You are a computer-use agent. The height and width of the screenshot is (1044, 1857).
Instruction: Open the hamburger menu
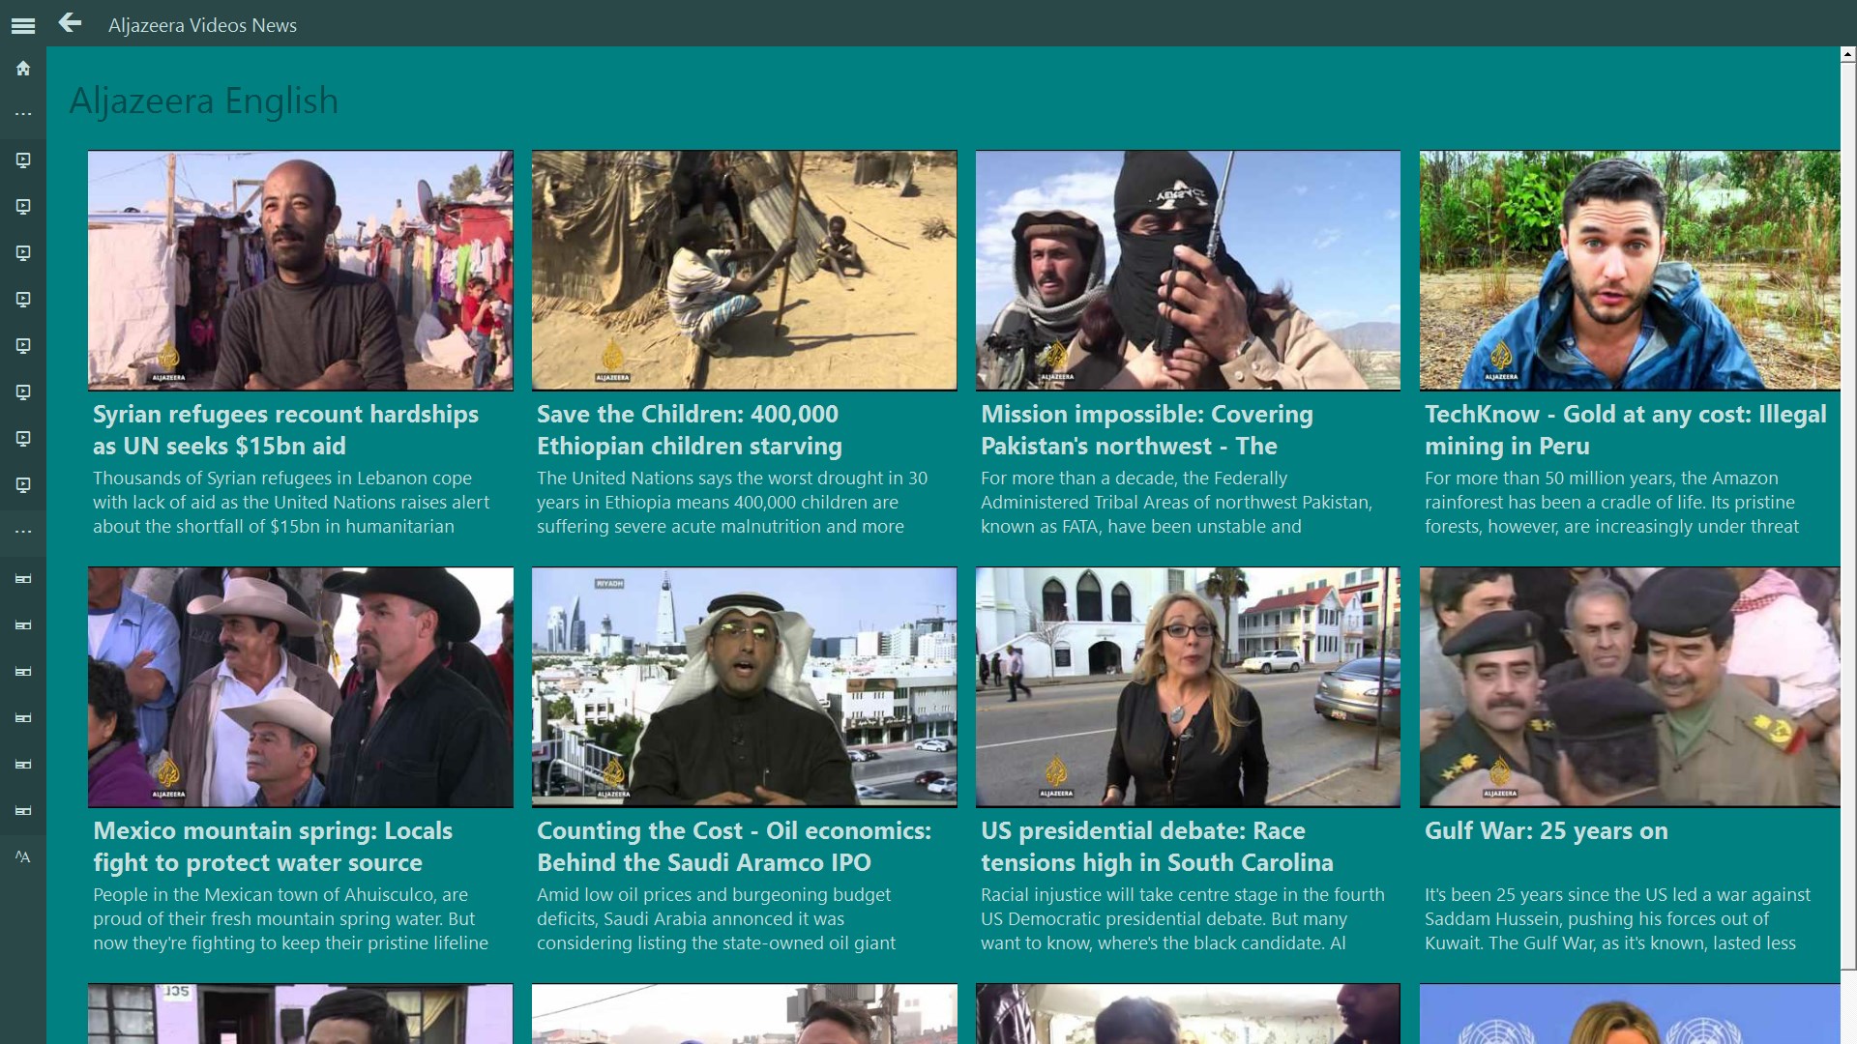[23, 26]
